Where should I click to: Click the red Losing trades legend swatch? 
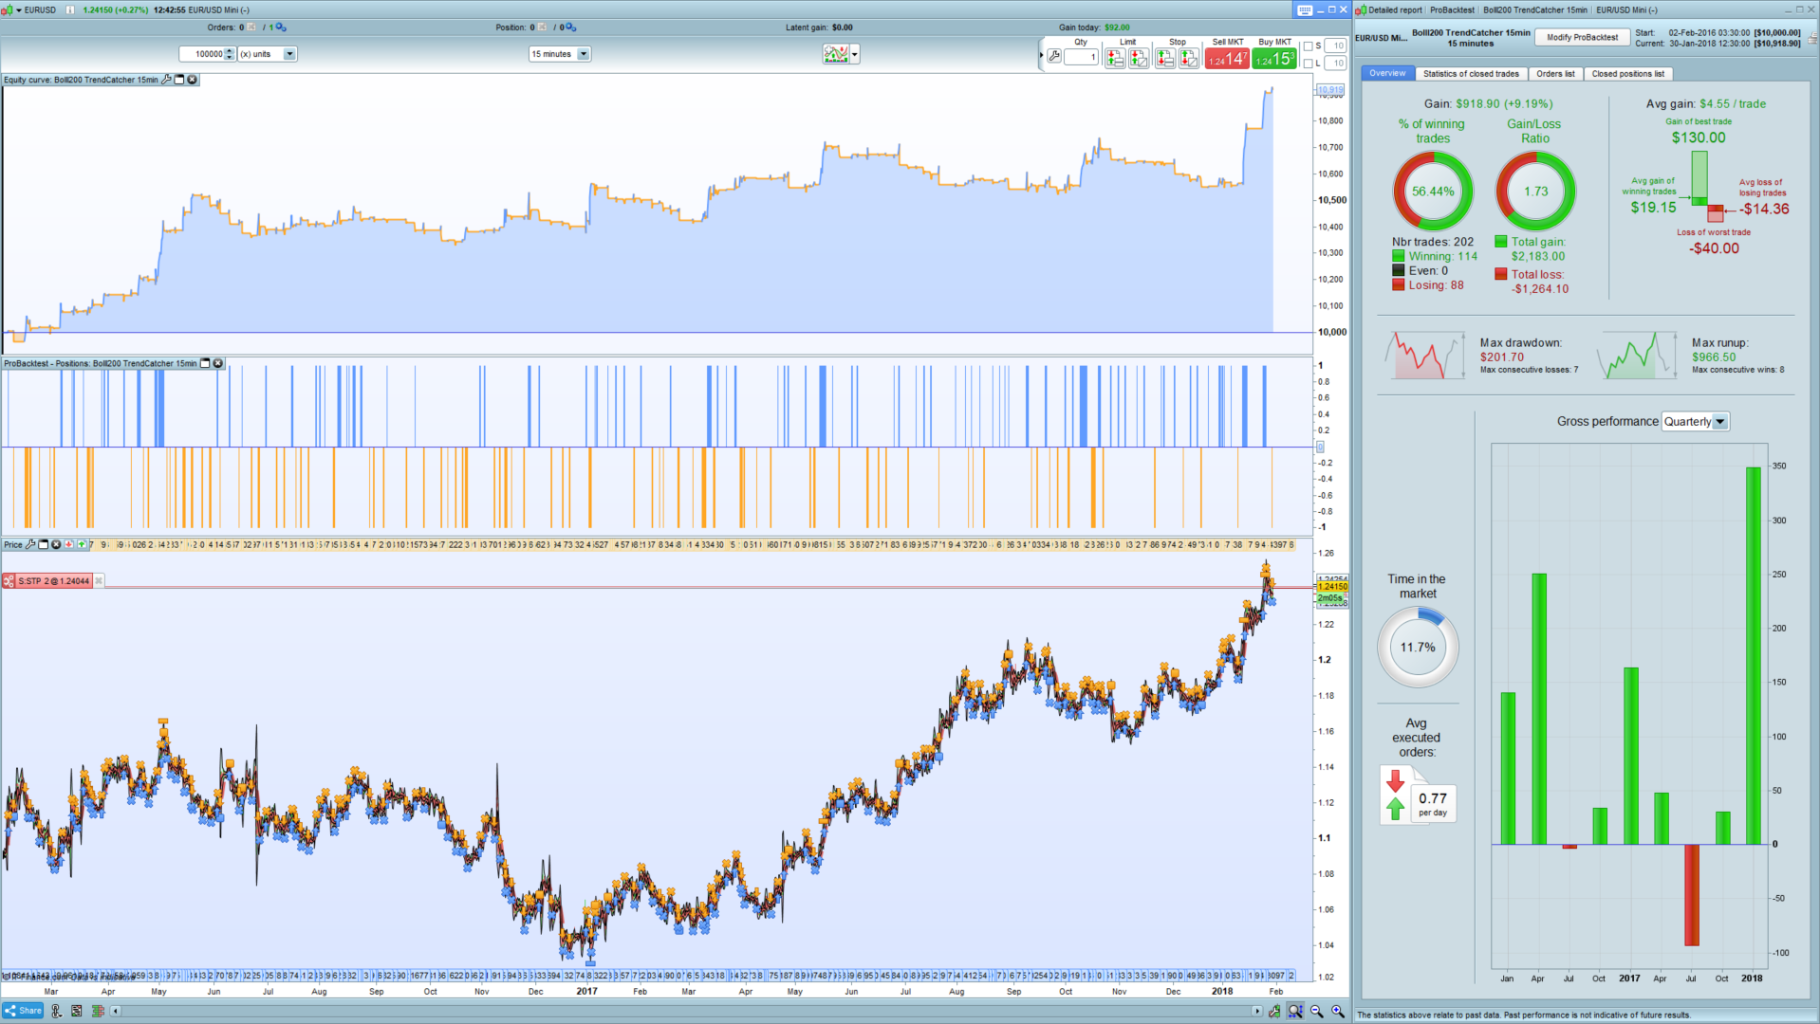coord(1398,284)
